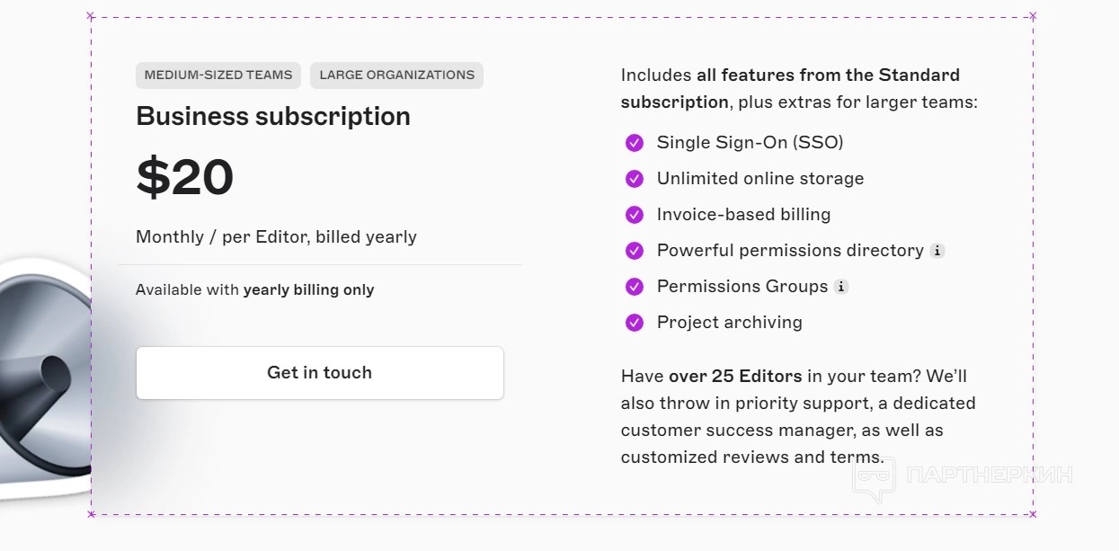Click the Партнеркин watermark logo
The width and height of the screenshot is (1119, 551).
point(962,475)
